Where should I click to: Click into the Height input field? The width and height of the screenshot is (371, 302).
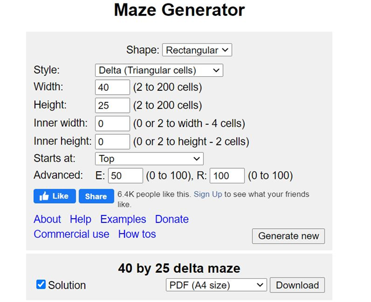112,105
